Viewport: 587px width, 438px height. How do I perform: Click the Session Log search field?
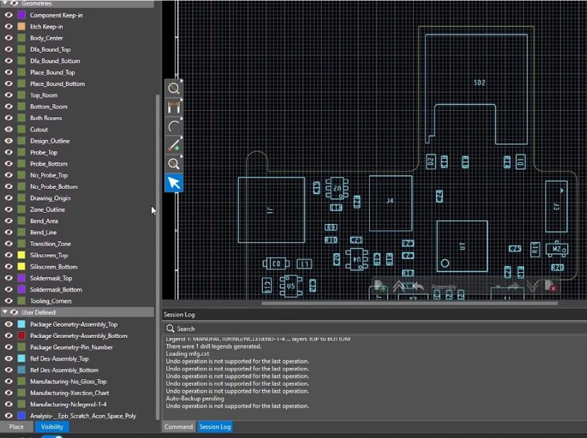(x=374, y=328)
